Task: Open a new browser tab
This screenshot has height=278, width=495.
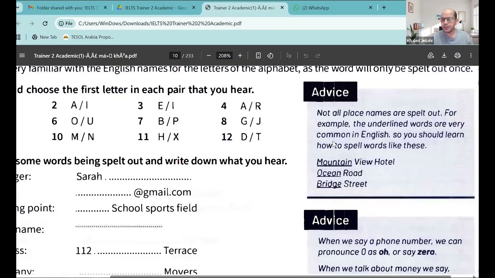Action: point(384,7)
